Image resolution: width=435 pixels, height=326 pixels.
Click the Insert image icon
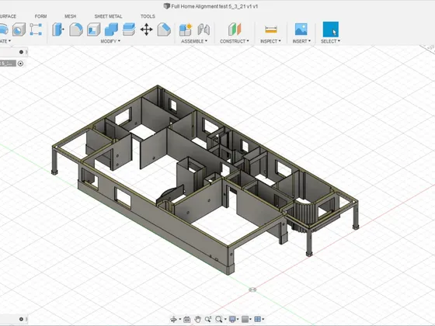(x=301, y=29)
